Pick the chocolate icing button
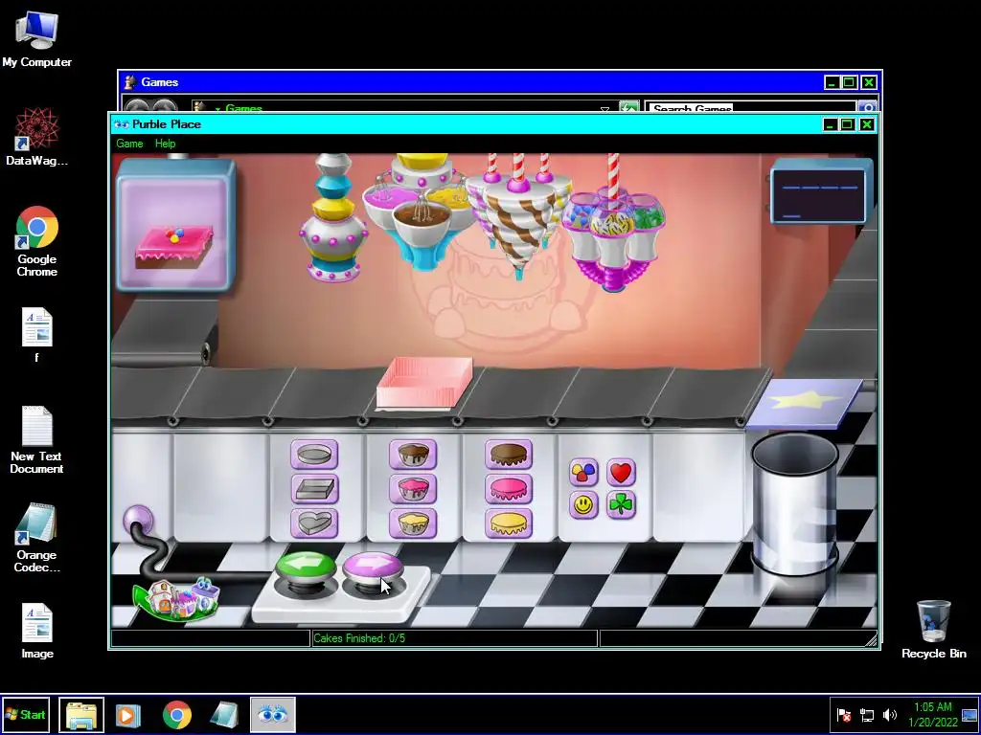The height and width of the screenshot is (735, 981). [509, 455]
